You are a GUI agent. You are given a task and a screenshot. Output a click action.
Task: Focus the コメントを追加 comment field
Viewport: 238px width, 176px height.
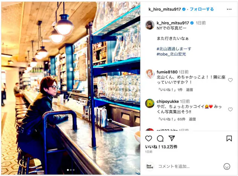pos(174,167)
